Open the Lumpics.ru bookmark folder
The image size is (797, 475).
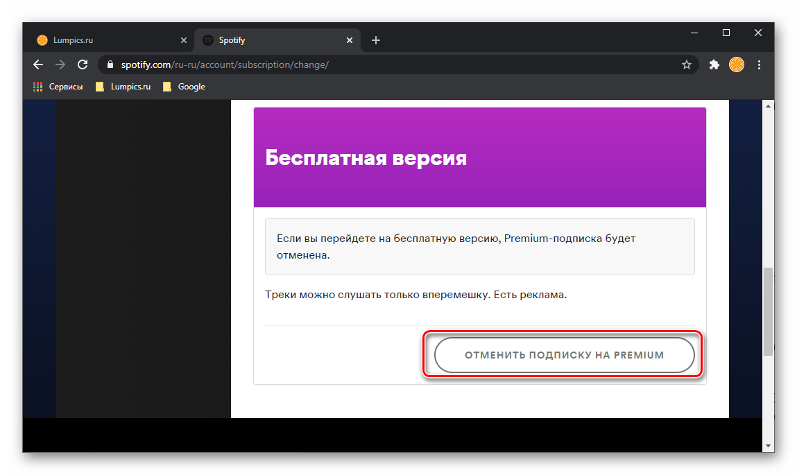pos(123,87)
